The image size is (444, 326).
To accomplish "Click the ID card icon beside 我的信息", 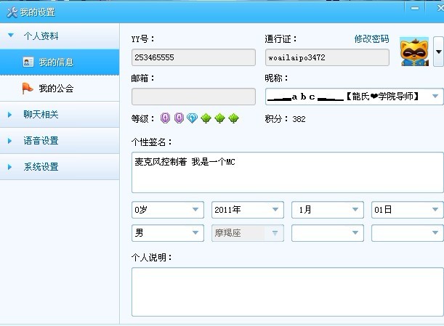I will coord(28,62).
